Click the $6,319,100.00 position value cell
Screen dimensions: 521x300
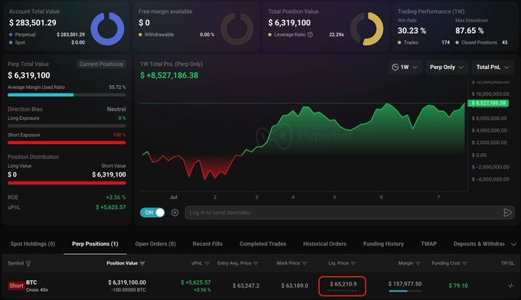coord(126,282)
